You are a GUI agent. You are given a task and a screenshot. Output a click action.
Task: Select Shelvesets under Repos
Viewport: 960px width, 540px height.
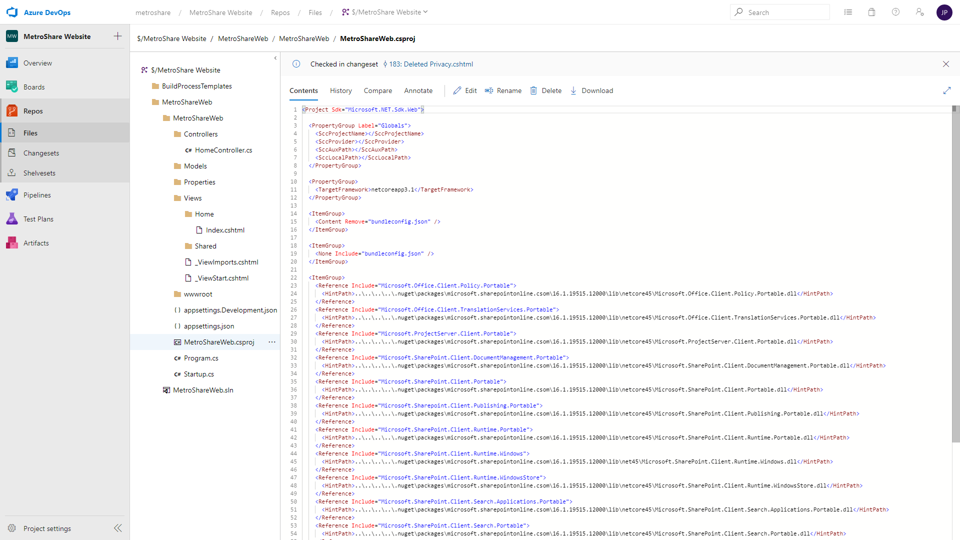[x=65, y=173]
